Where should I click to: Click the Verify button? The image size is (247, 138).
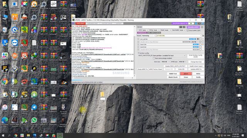tap(198, 77)
